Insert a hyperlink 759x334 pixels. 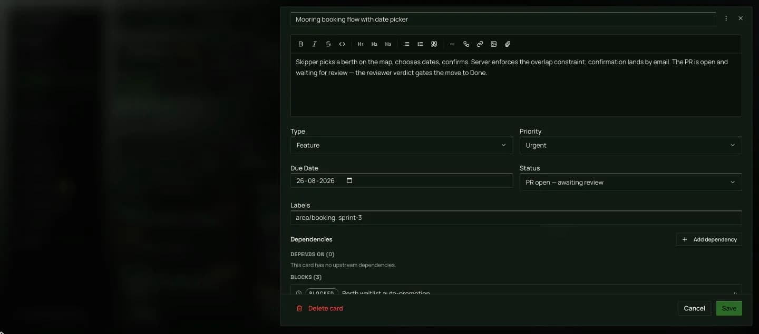tap(480, 44)
